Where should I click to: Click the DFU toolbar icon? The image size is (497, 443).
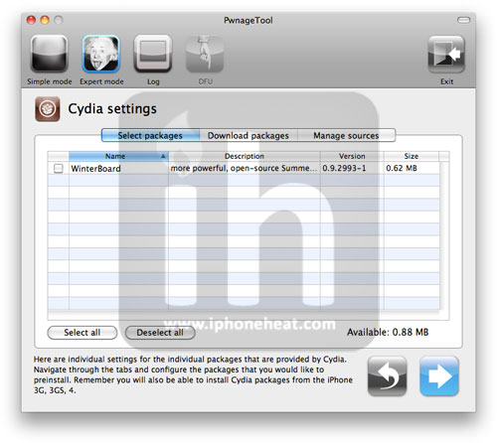[205, 54]
